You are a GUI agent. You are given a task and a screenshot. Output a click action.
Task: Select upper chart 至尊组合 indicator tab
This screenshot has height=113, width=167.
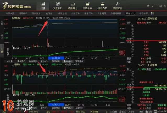[79, 61]
